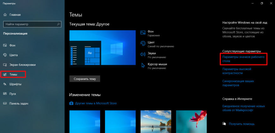
Task: Click the palette icon beside Цвет
Action: 143,44
